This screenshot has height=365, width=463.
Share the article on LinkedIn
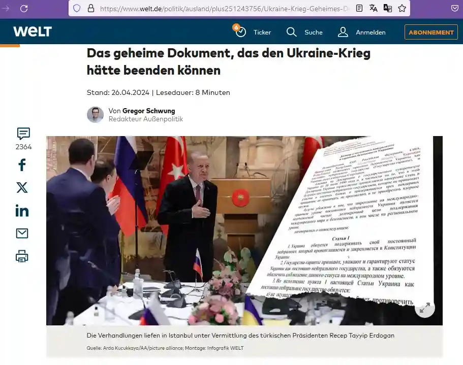pyautogui.click(x=22, y=210)
